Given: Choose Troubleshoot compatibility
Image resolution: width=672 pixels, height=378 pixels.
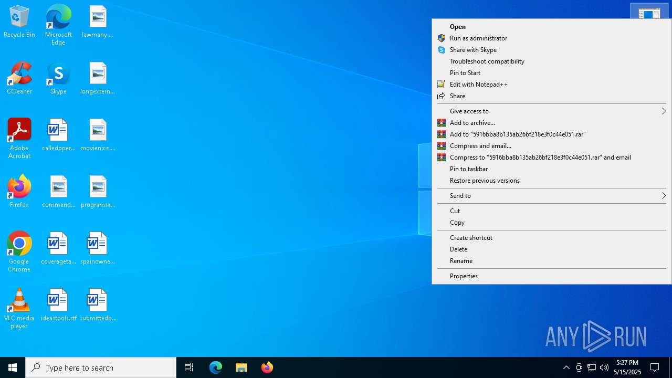Looking at the screenshot, I should 551,61.
